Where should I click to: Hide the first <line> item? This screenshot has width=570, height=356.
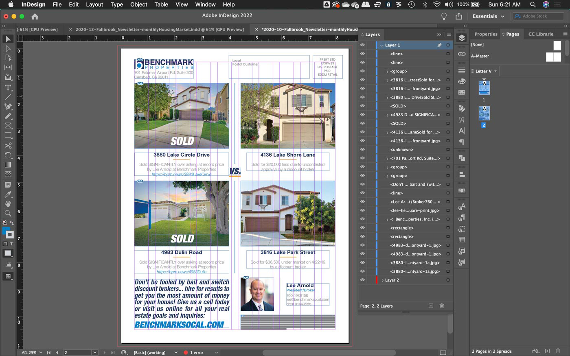pyautogui.click(x=362, y=54)
